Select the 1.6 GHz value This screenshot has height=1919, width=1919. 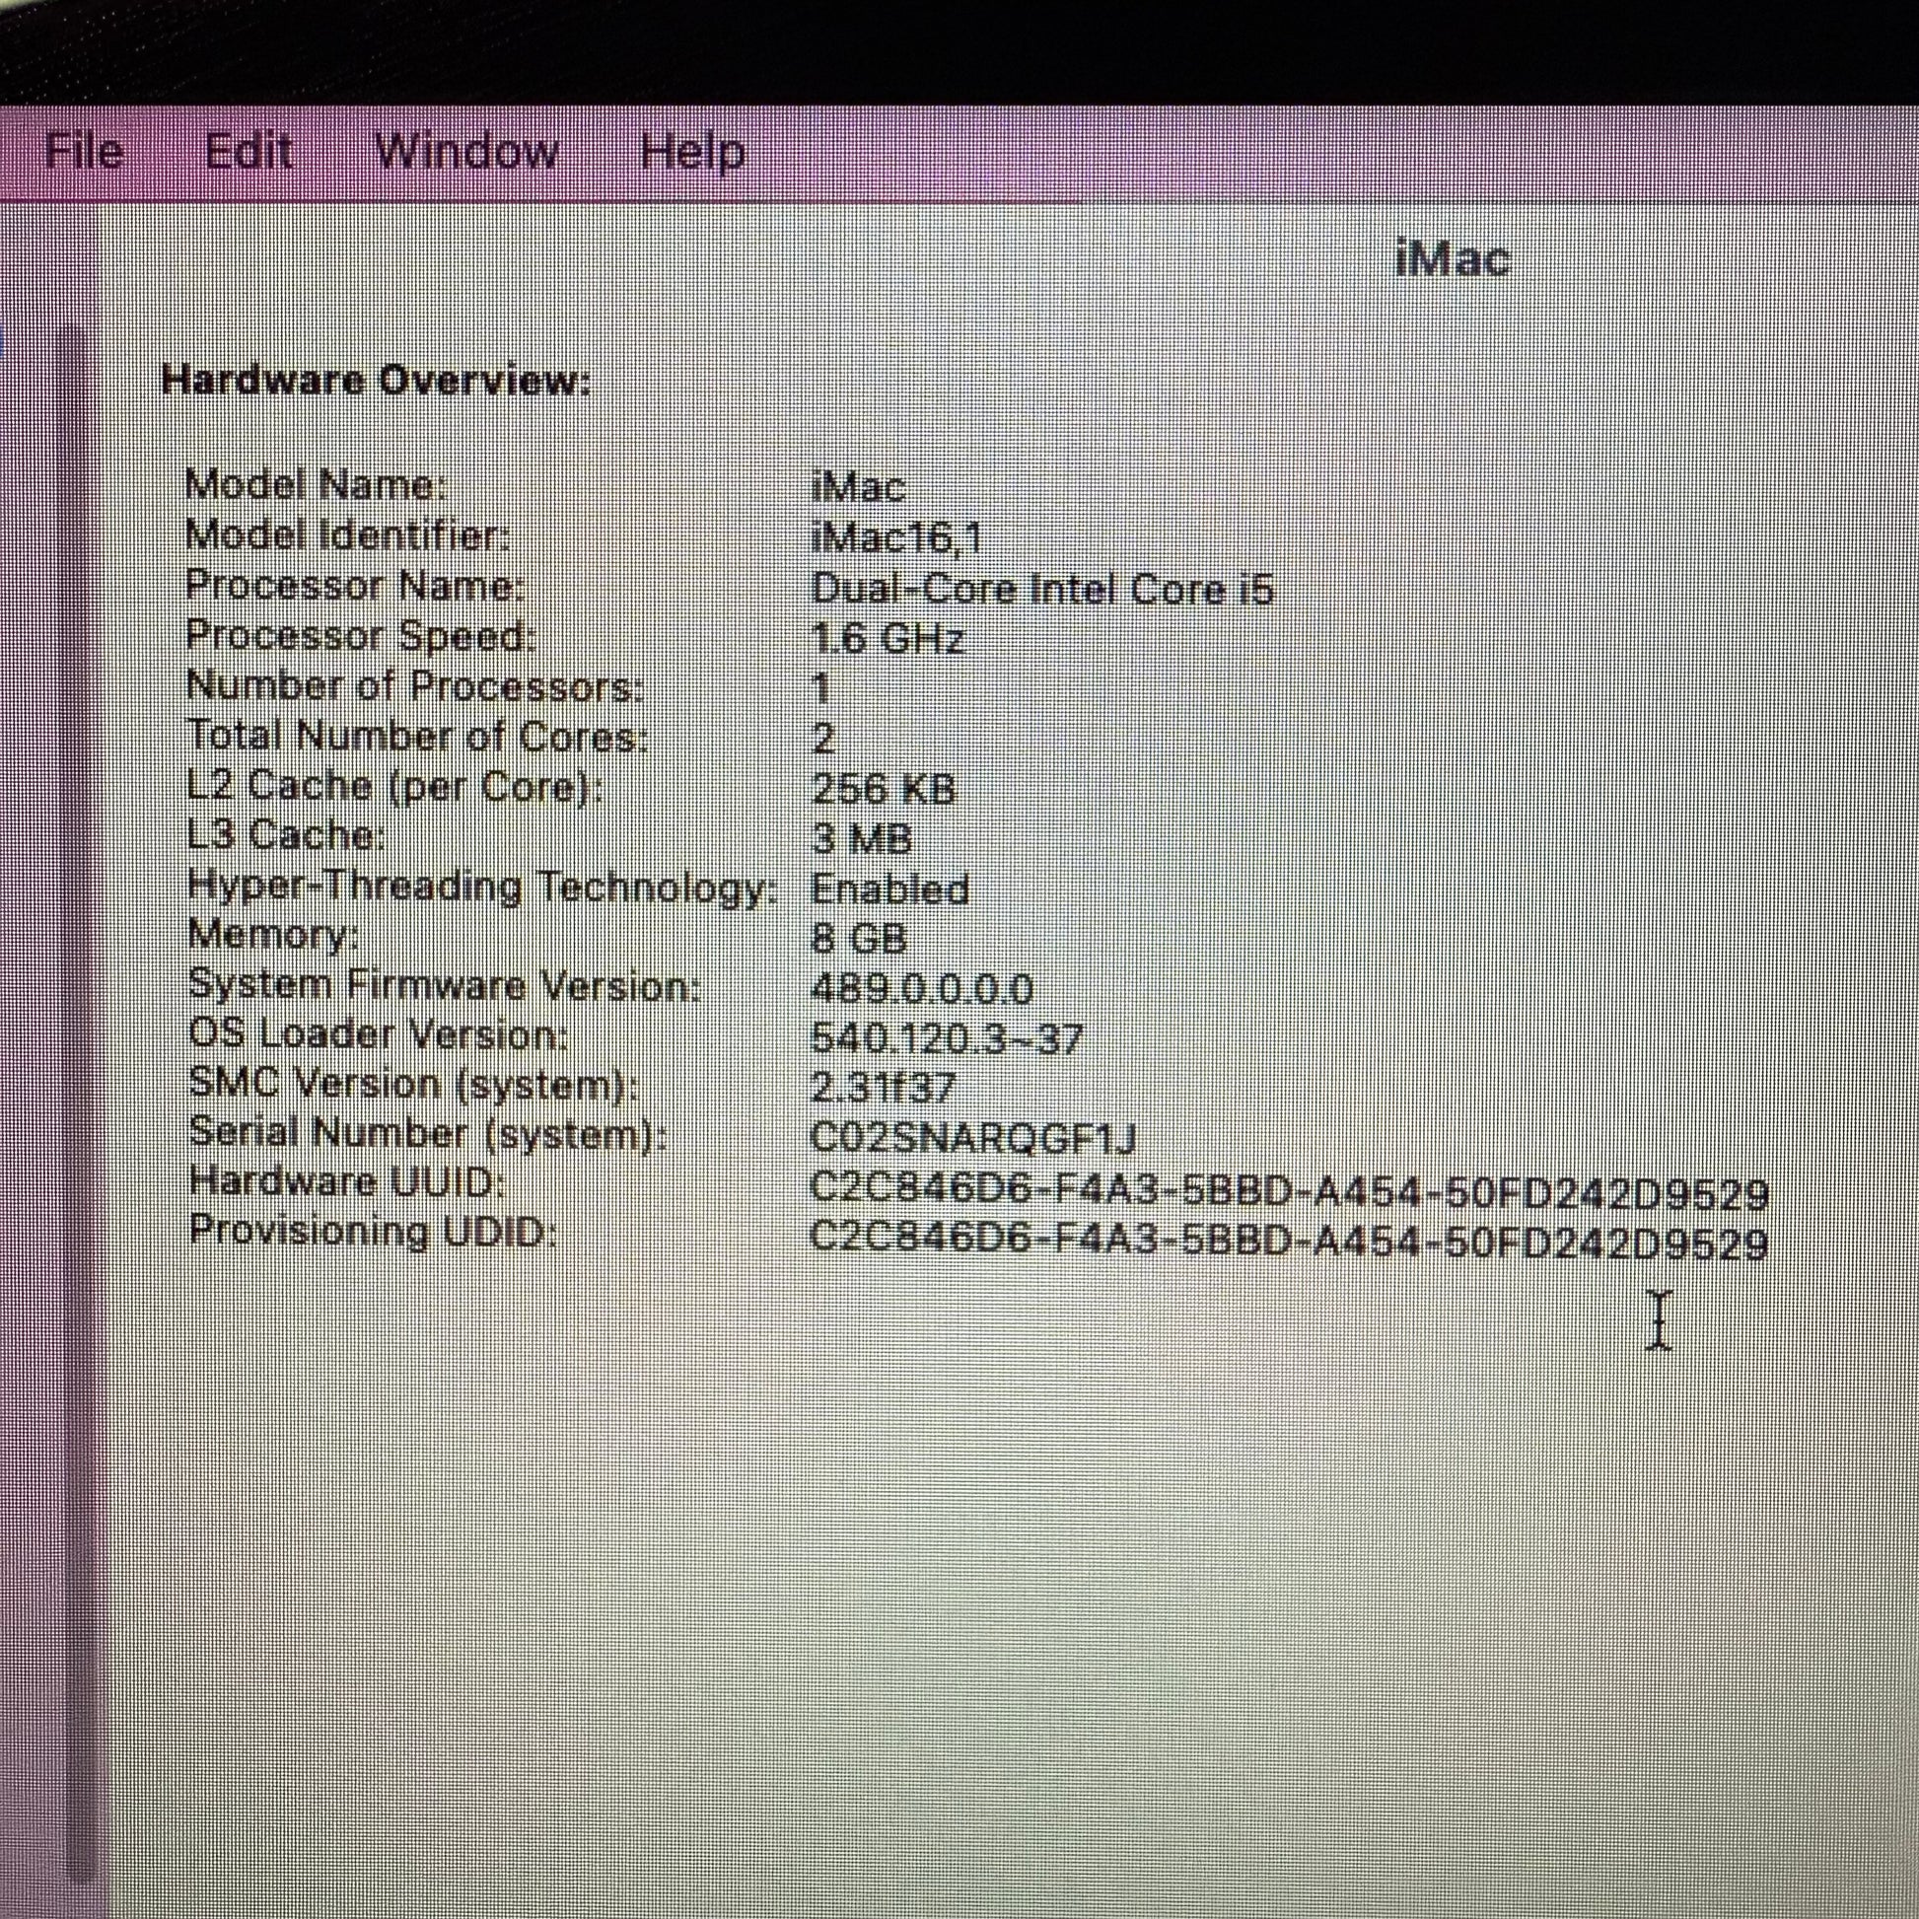[887, 639]
